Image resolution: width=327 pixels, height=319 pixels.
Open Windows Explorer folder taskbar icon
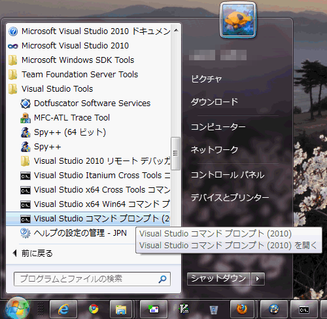click(x=121, y=309)
